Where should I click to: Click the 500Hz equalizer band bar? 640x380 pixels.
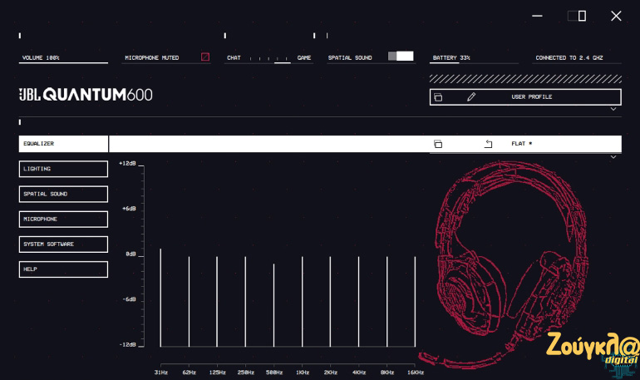click(273, 304)
